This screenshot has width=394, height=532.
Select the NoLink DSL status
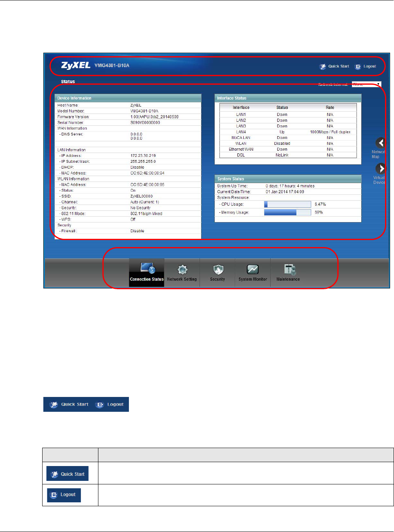pyautogui.click(x=282, y=155)
